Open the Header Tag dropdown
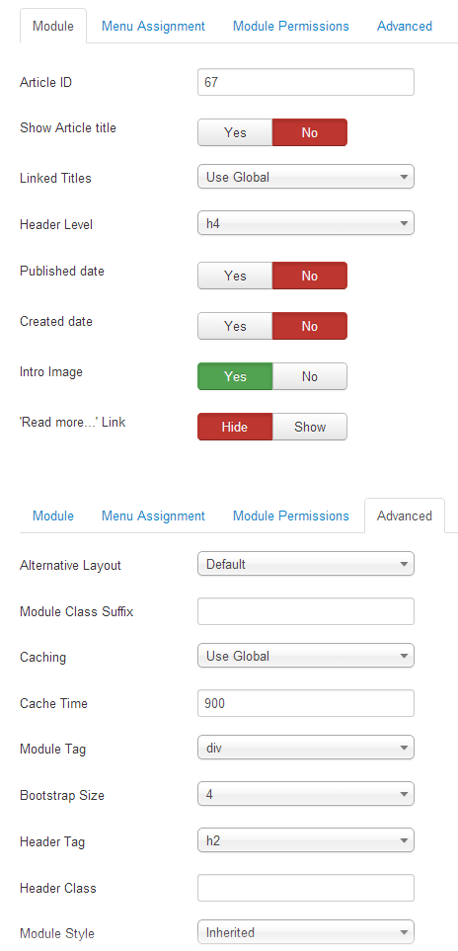The height and width of the screenshot is (951, 458). coord(306,840)
